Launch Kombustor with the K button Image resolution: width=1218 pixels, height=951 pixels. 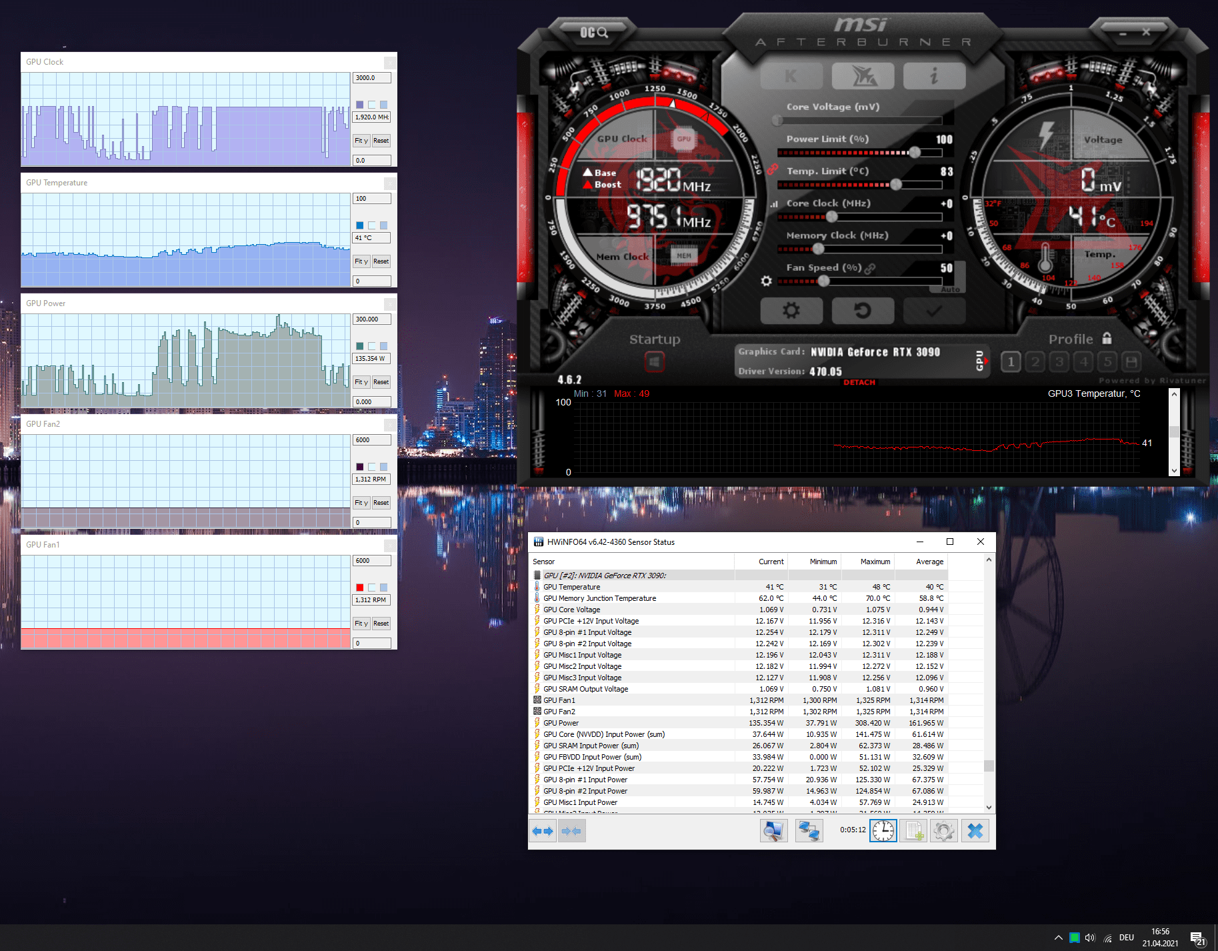click(791, 76)
